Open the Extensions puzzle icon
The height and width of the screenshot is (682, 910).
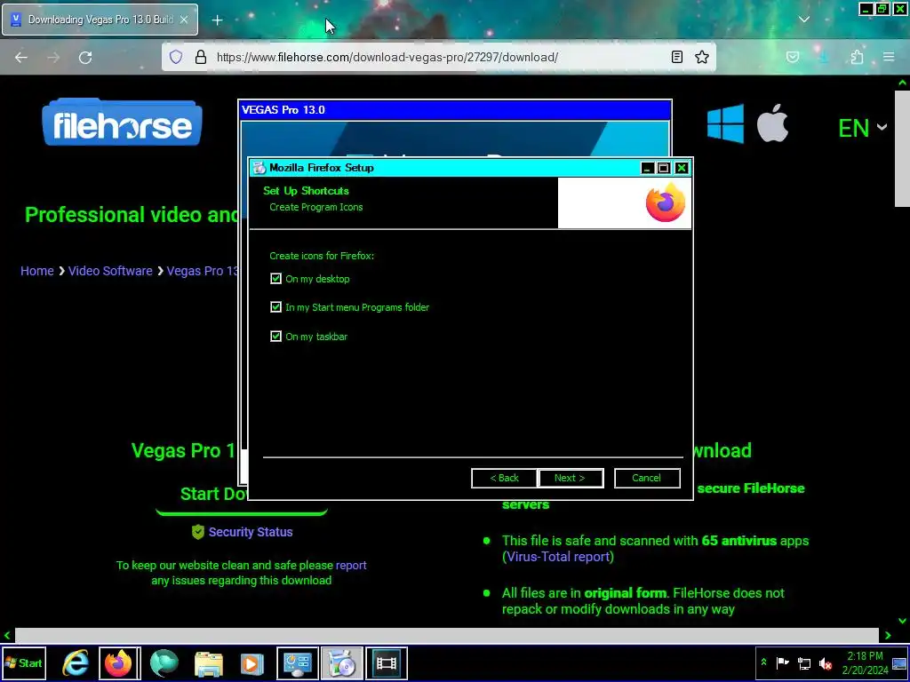coord(857,57)
